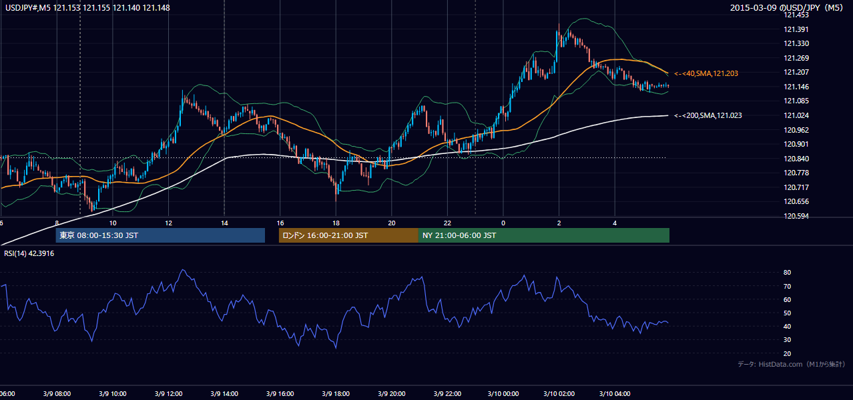Click the RSI 50 level label
The height and width of the screenshot is (400, 853).
pos(788,313)
